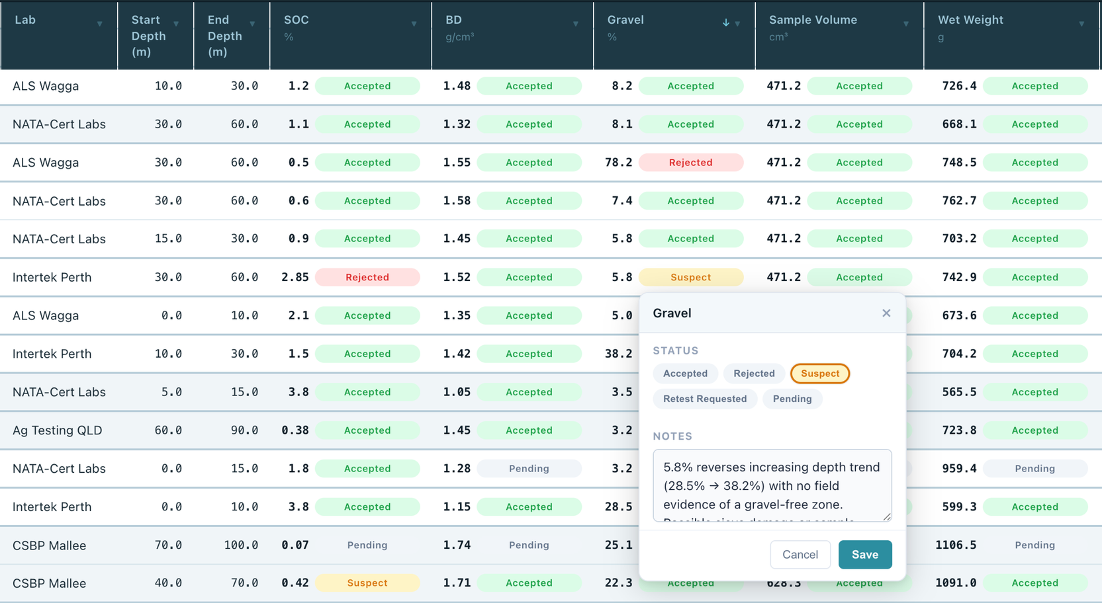Open the Rejected SOC badge for Intertek Perth
Viewport: 1102px width, 603px height.
coord(367,278)
